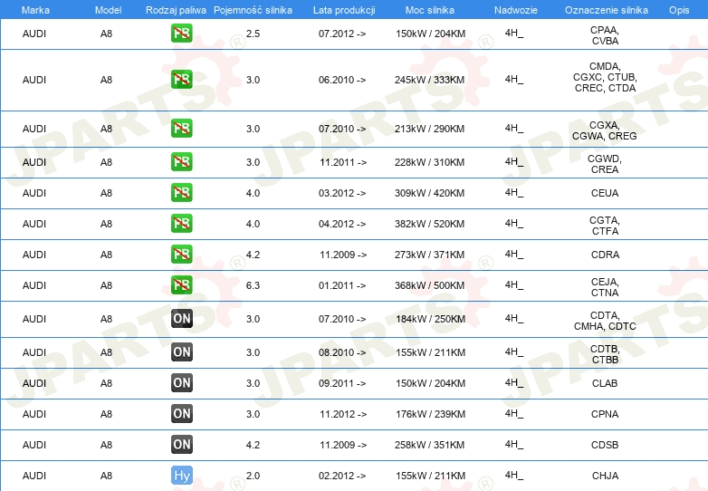Click the power value 273kW / 371KM
708x491 pixels.
click(x=429, y=255)
